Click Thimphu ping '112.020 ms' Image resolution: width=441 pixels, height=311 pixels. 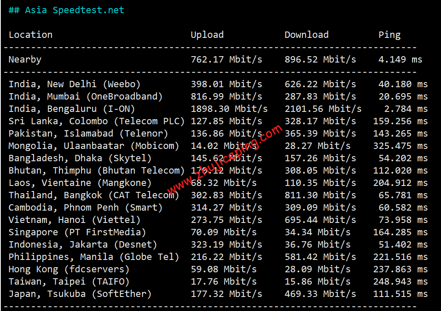pos(401,171)
